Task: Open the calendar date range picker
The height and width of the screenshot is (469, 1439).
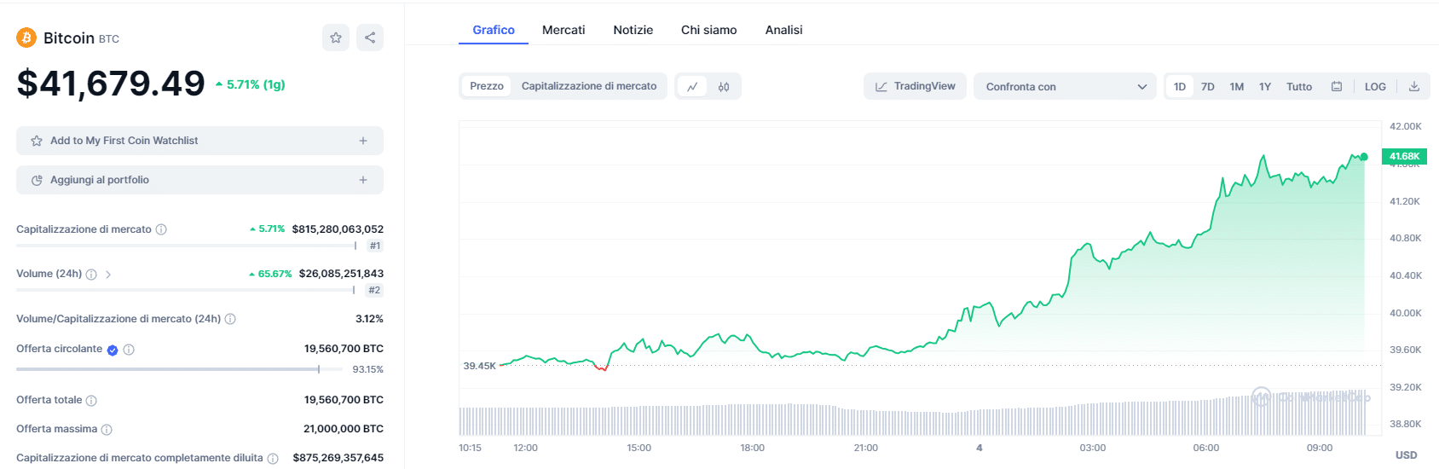Action: 1337,86
